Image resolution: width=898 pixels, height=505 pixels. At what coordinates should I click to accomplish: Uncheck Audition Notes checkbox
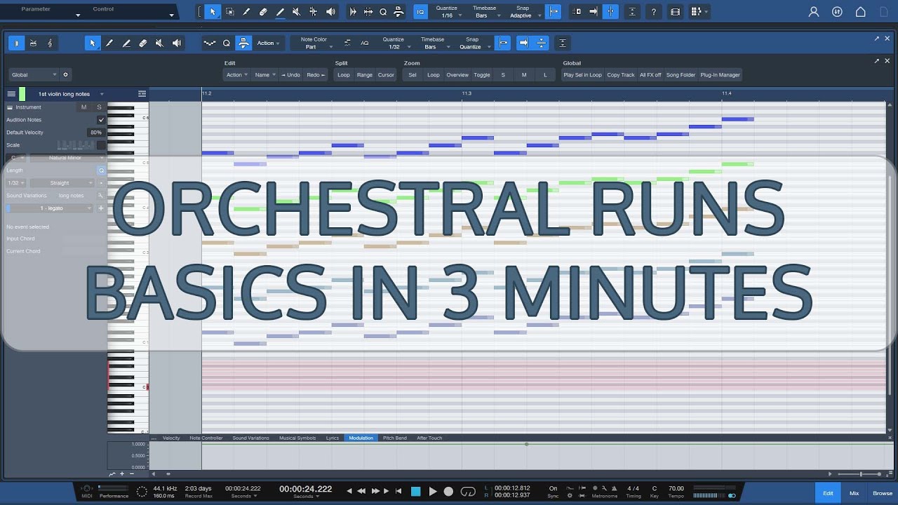(101, 120)
